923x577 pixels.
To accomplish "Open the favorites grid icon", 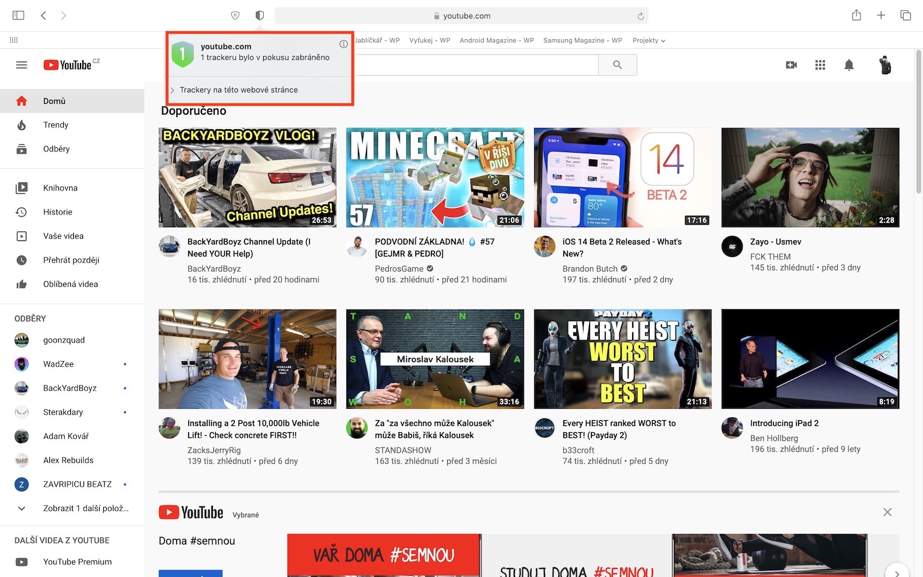I will (14, 40).
